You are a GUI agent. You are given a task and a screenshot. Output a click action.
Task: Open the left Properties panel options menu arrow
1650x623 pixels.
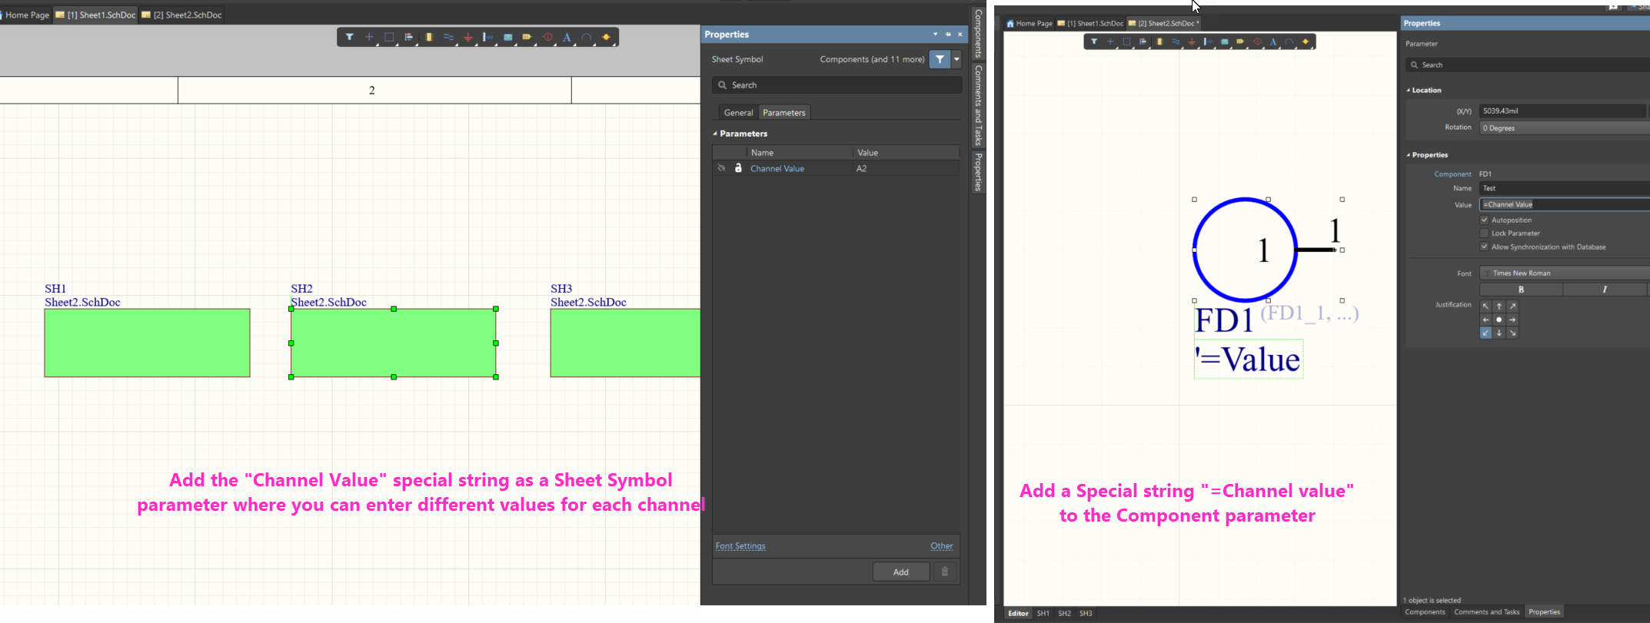(x=936, y=35)
